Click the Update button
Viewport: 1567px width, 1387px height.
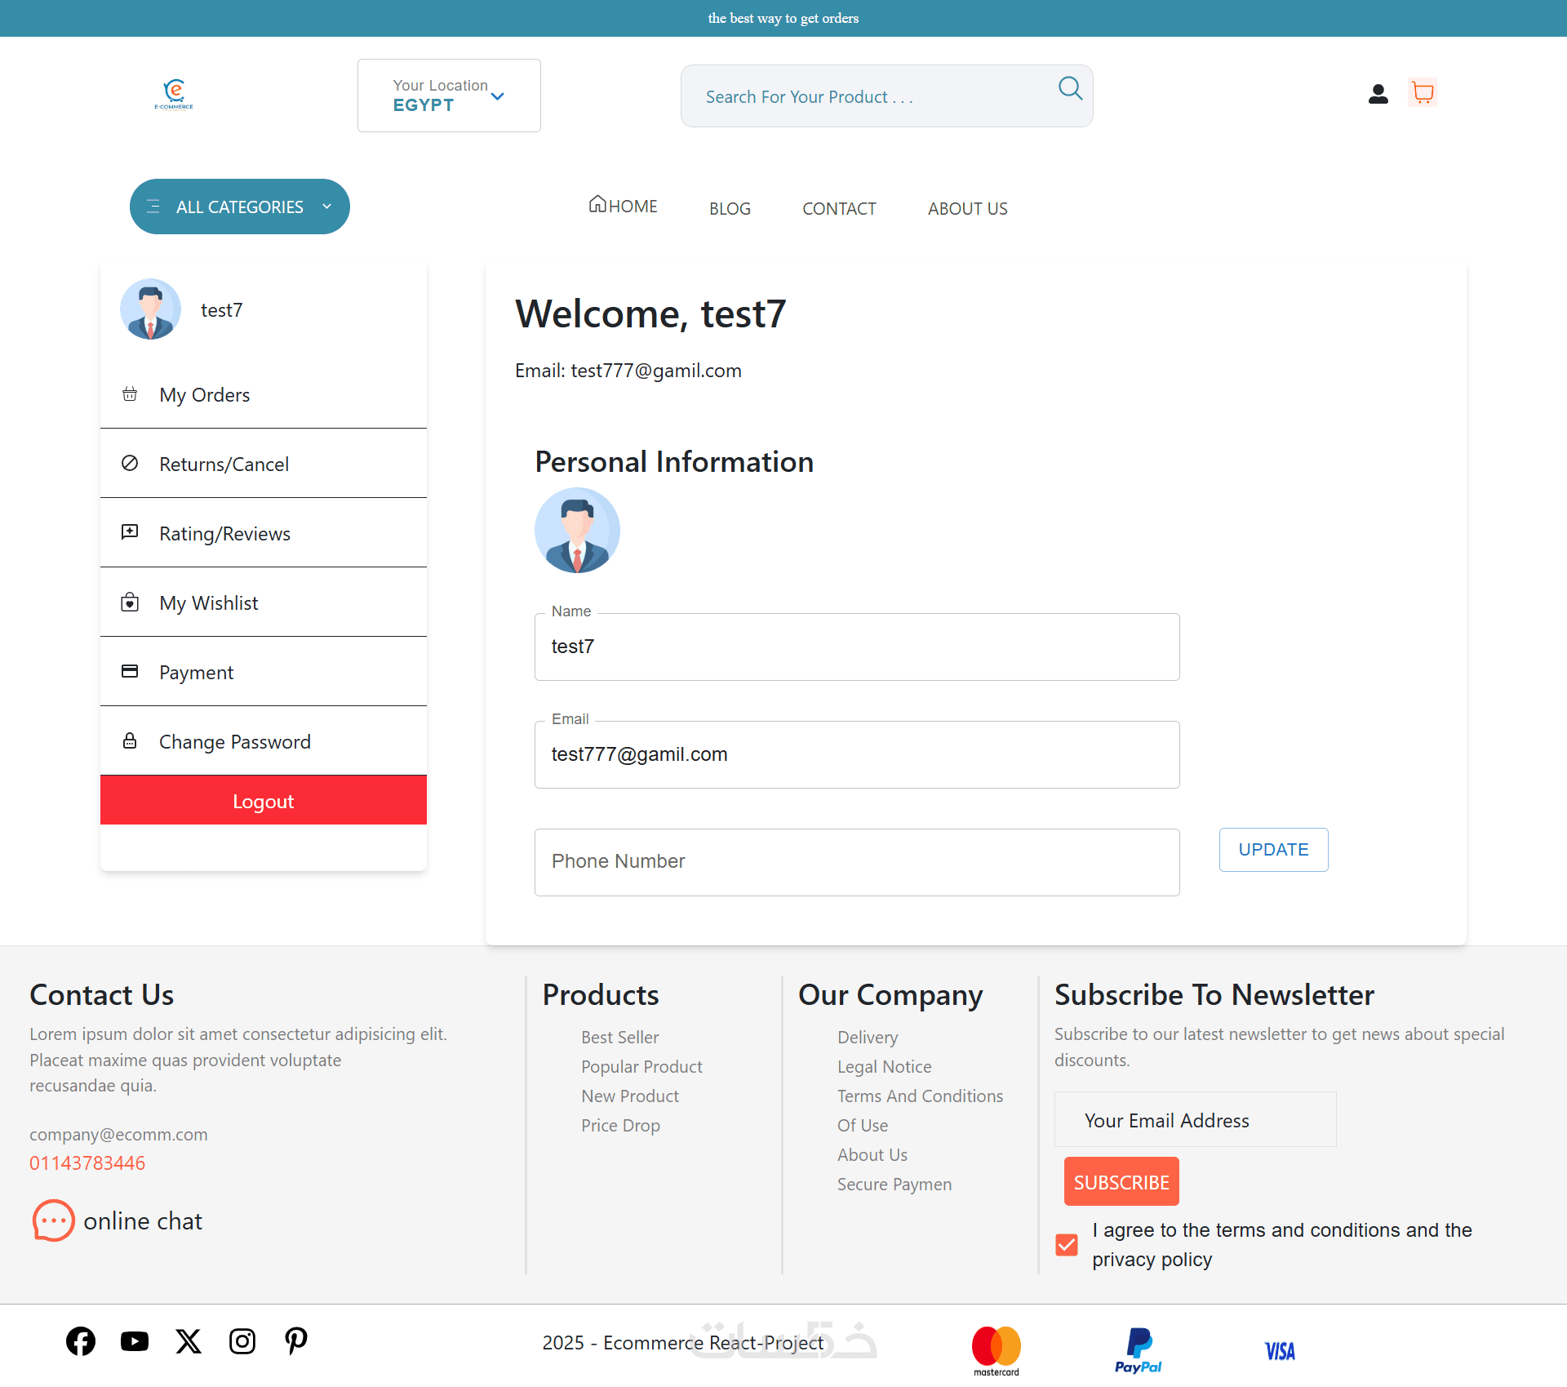coord(1273,850)
